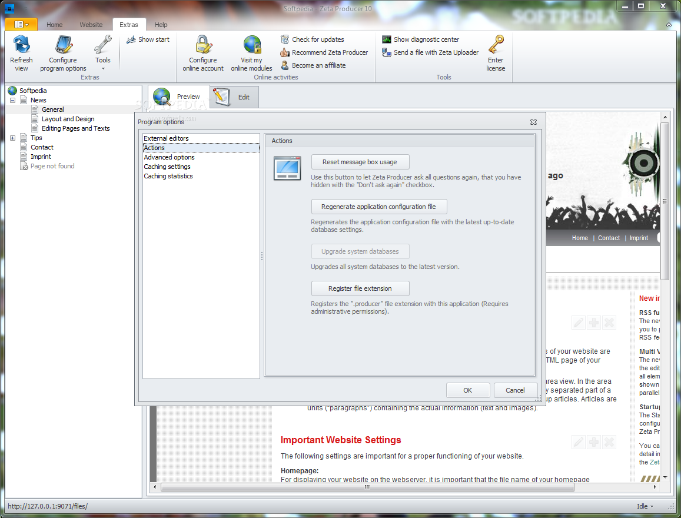The height and width of the screenshot is (518, 681).
Task: Select the Extras ribbon tab
Action: pos(129,25)
